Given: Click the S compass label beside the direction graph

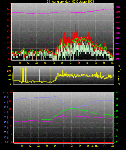Looking at the screenshot, I should pyautogui.click(x=118, y=75).
